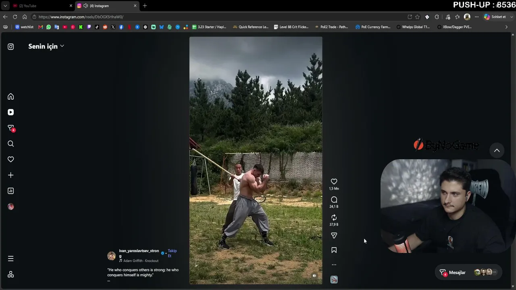Click the Instagram logo in the sidebar
The image size is (516, 290).
[x=11, y=47]
